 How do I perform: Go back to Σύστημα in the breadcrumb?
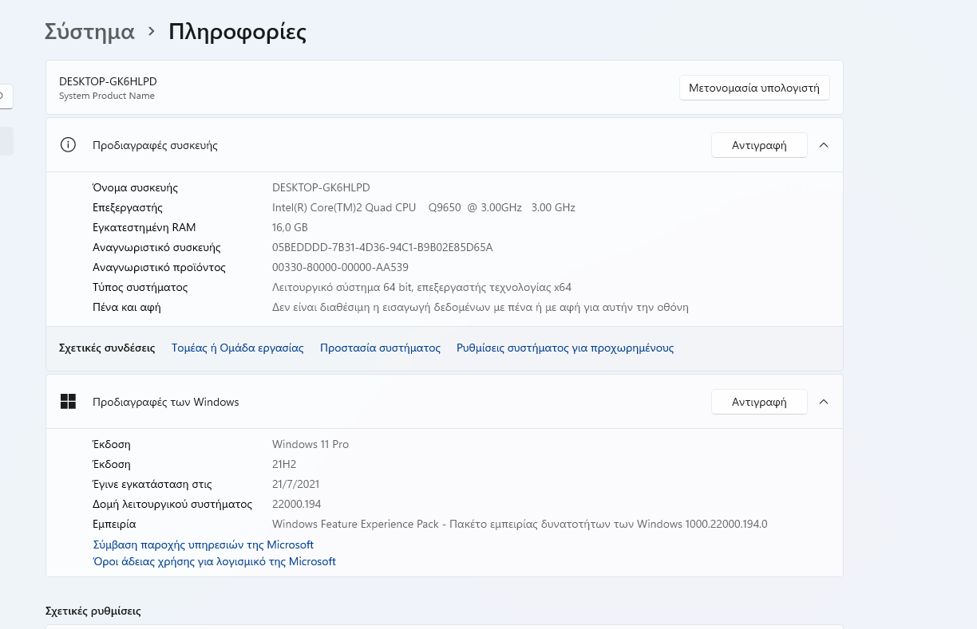click(89, 32)
